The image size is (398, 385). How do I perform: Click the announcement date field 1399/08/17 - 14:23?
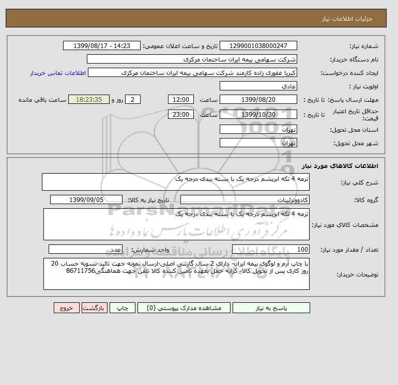[101, 46]
